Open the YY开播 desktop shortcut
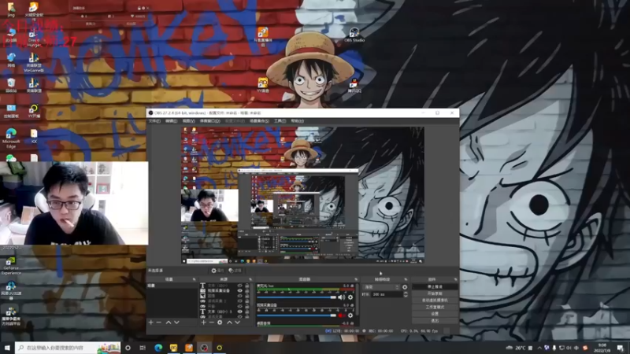 (33, 112)
